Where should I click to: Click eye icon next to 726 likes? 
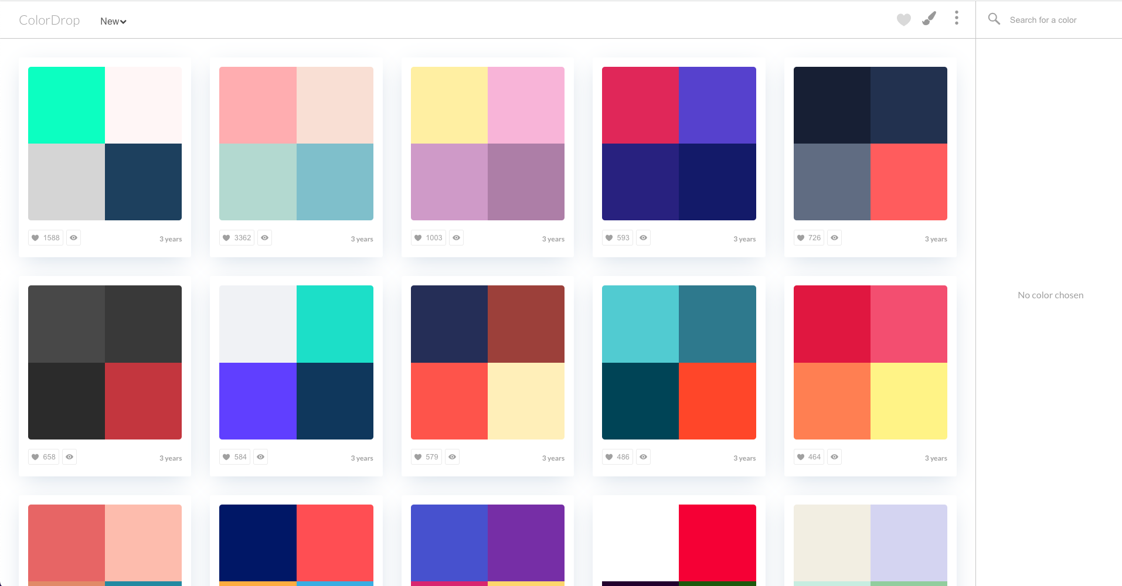pos(834,238)
